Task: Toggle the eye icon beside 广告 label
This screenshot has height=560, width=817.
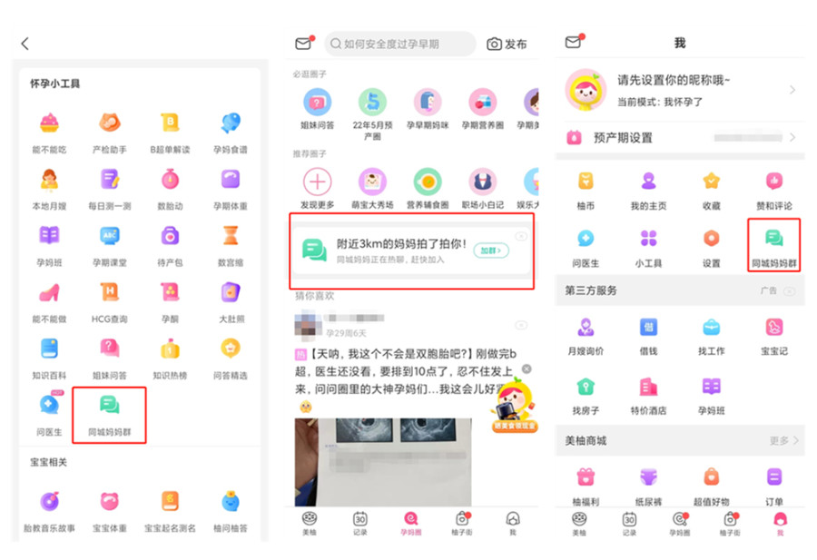Action: click(790, 291)
